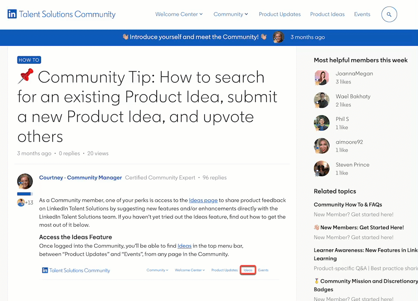Screen dimensions: 418x301
Task: Click the 'Certified Community Expert' rank label
Action: (x=160, y=178)
